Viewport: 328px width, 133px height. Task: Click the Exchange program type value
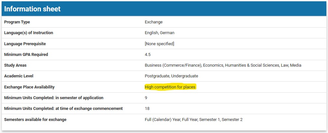(153, 22)
